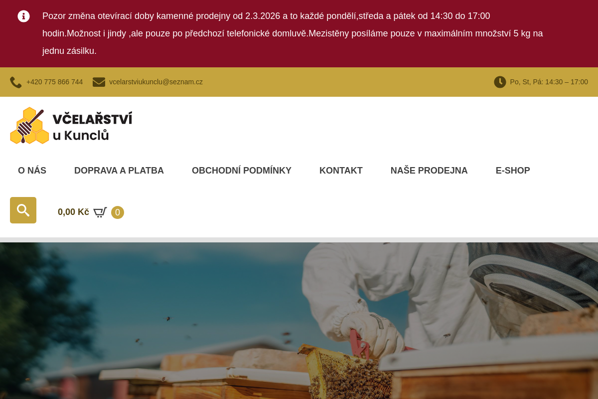Screen dimensions: 598x399
Task: Open search with the magnifier button
Action: [23, 210]
